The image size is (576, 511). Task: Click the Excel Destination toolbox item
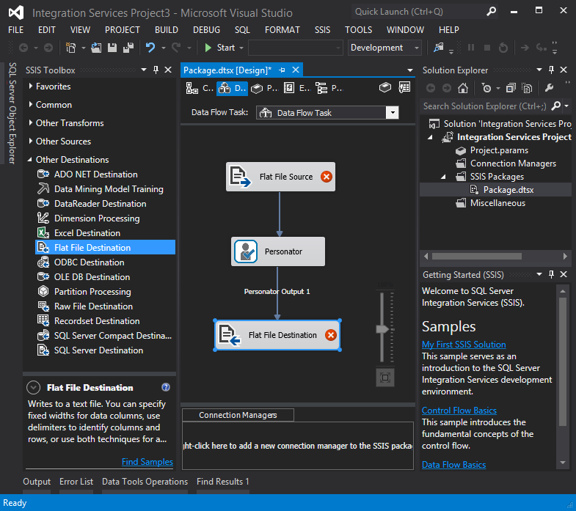(87, 233)
